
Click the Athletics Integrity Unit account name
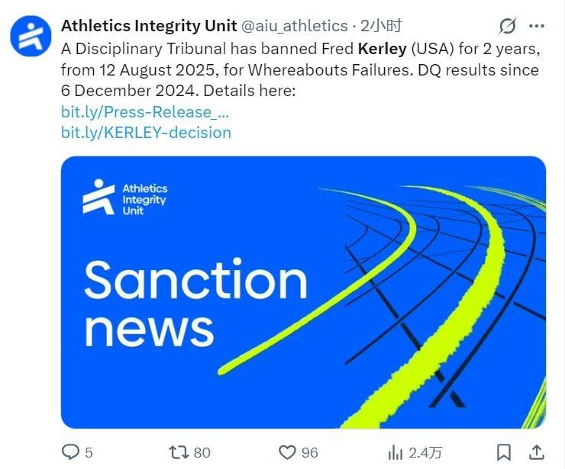149,26
